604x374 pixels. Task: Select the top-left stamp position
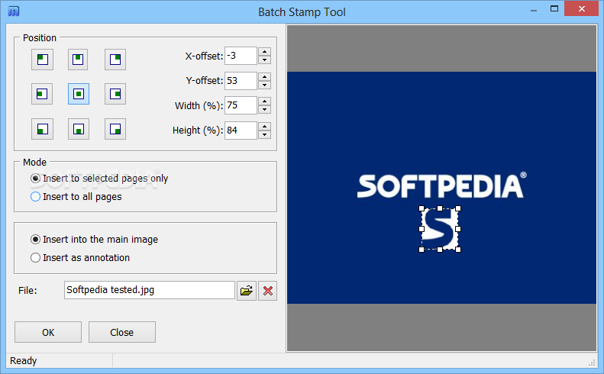point(42,60)
